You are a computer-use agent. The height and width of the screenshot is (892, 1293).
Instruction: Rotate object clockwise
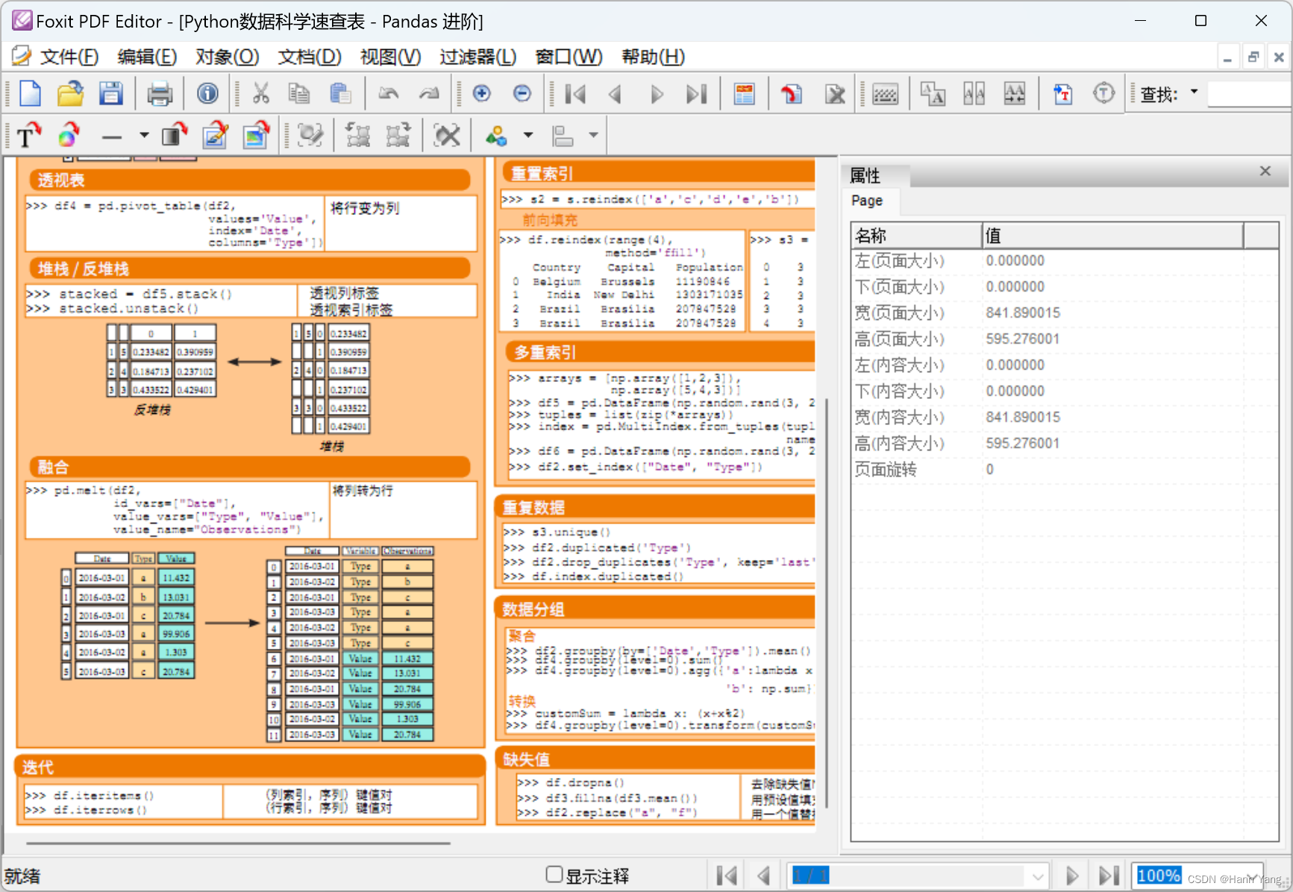coord(398,135)
